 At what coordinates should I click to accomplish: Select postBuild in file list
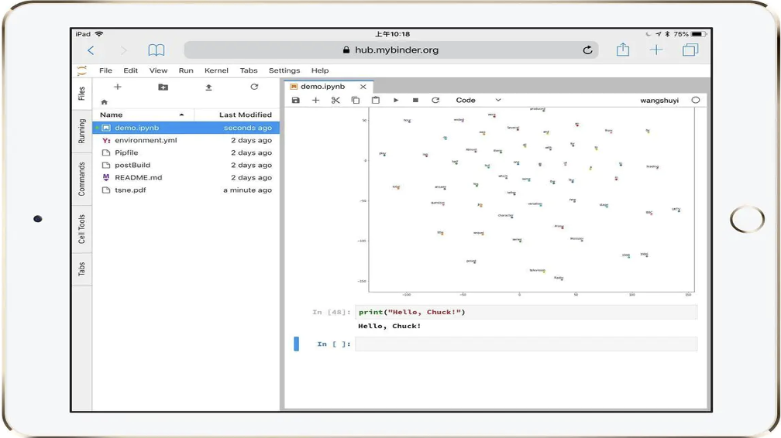[186, 166]
